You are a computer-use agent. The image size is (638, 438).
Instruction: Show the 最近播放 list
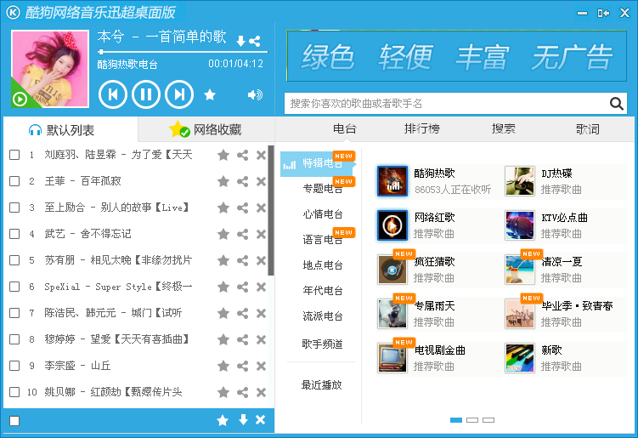pos(321,385)
